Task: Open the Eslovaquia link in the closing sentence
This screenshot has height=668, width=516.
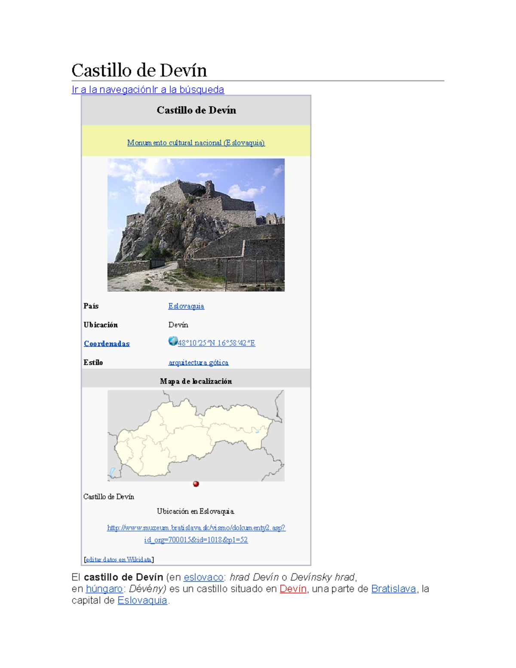Action: coord(142,600)
